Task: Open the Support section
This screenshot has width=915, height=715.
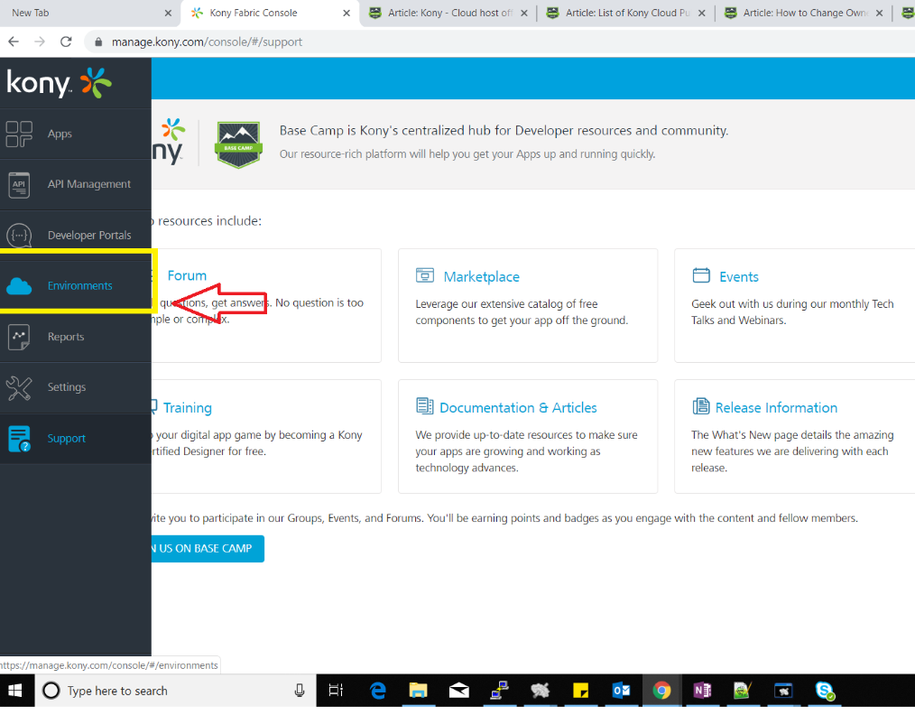Action: point(65,438)
